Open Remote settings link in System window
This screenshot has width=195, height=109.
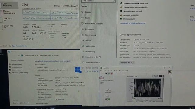coord(17,67)
